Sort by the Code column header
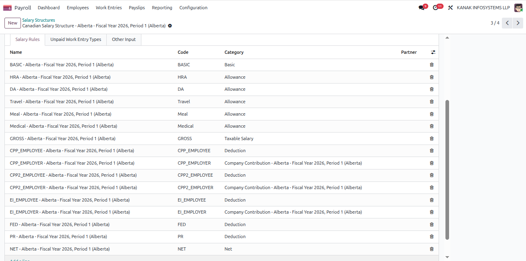 coord(183,52)
